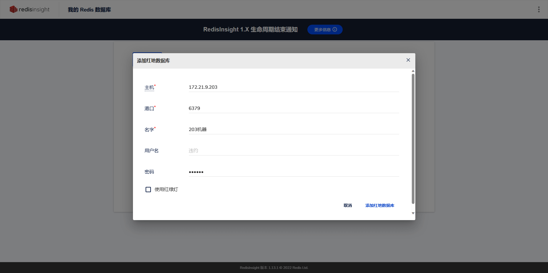Select the 我的 Redis 数据库 header item

89,9
